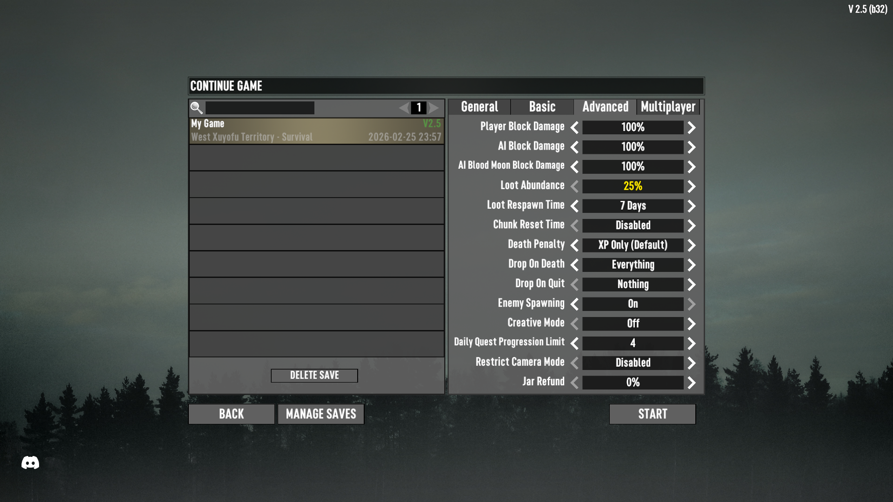Decrease Daily Quest Progression Limit arrow

click(x=574, y=343)
